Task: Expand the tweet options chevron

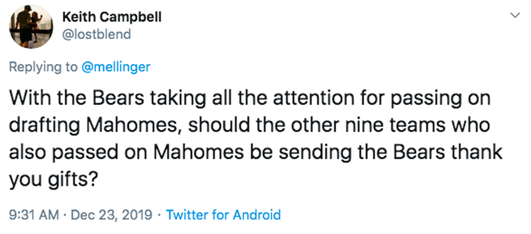Action: click(x=515, y=16)
